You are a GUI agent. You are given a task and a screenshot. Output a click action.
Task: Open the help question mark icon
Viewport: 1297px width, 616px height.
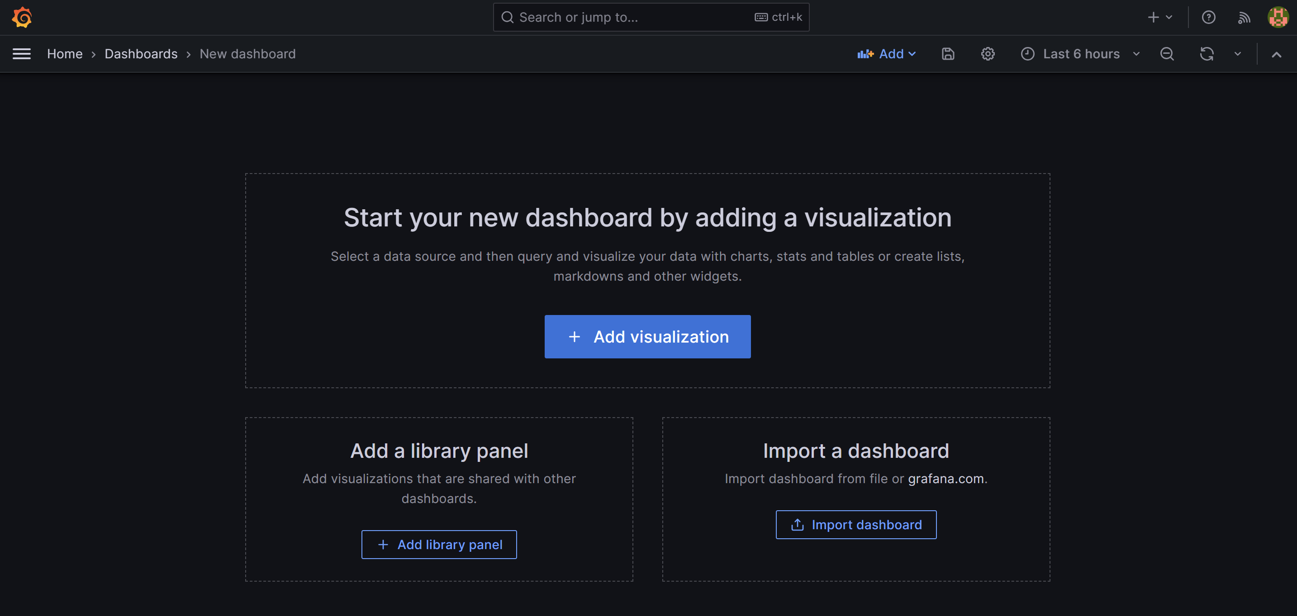pos(1208,17)
